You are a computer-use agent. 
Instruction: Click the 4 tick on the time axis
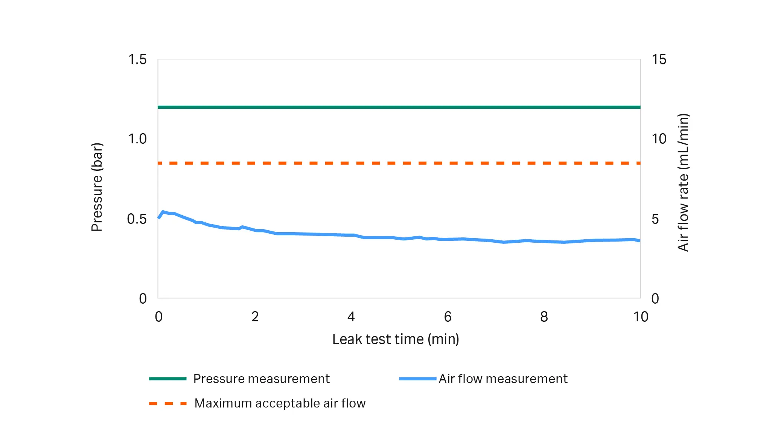tap(351, 317)
